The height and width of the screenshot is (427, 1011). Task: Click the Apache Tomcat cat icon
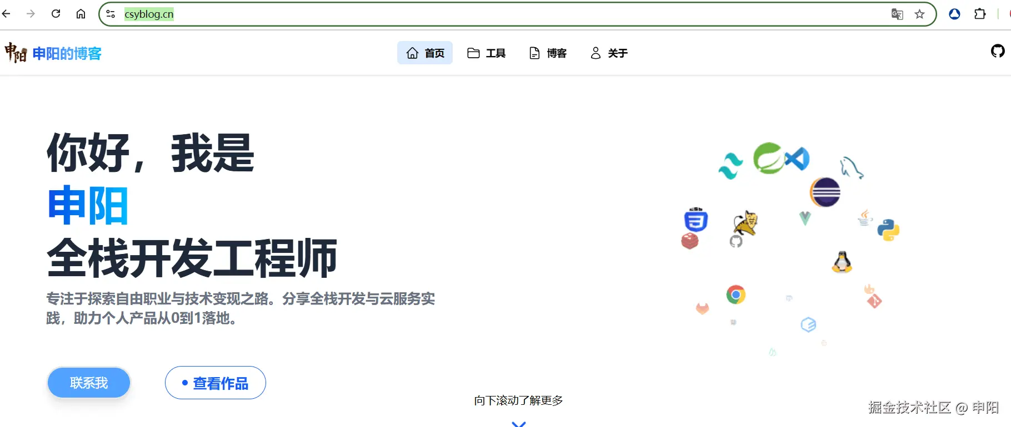tap(745, 223)
